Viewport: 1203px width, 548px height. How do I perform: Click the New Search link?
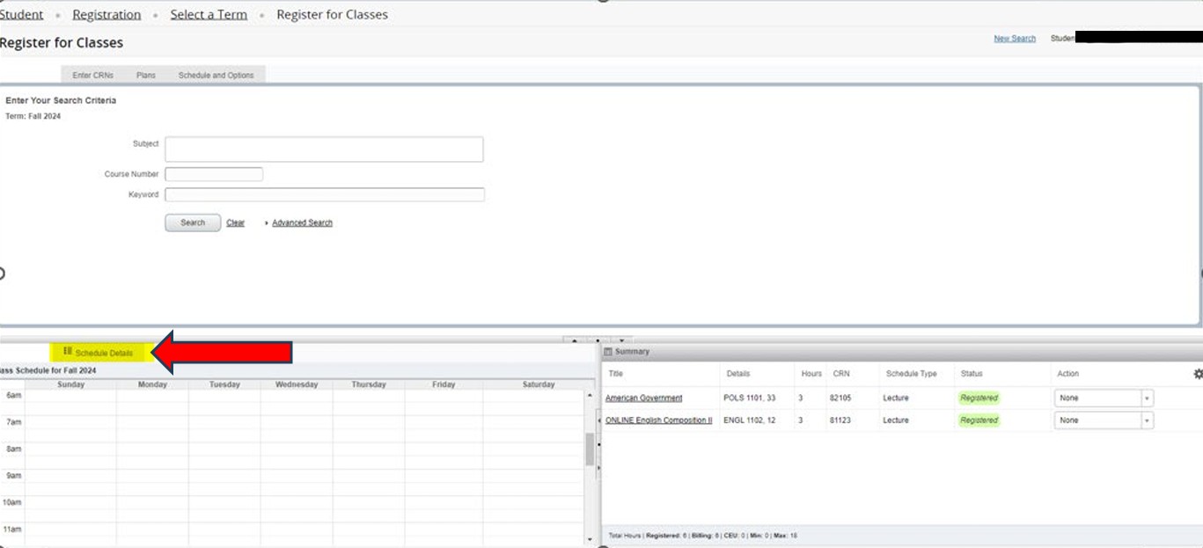click(x=1014, y=39)
